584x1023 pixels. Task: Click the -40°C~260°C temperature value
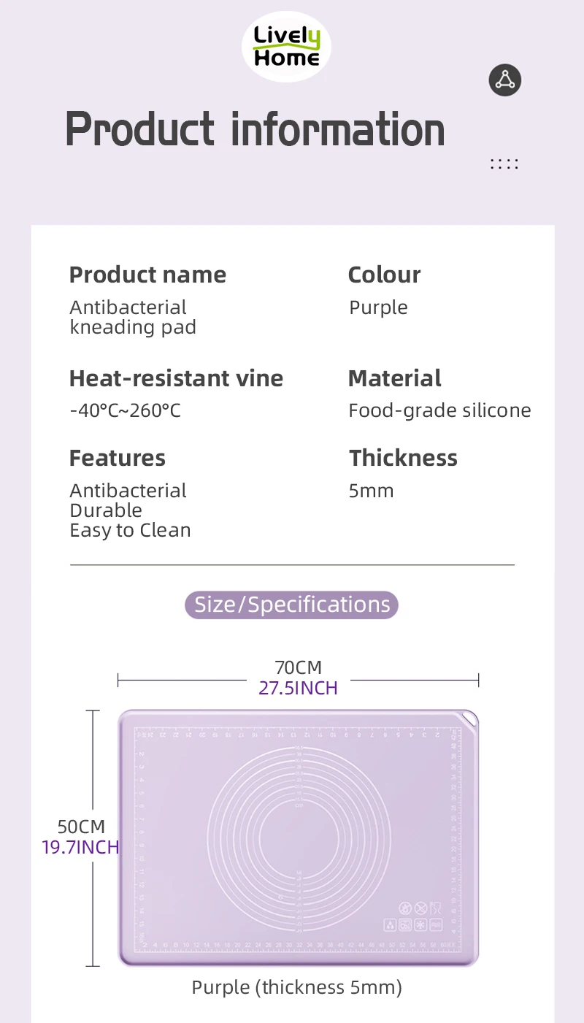[125, 410]
